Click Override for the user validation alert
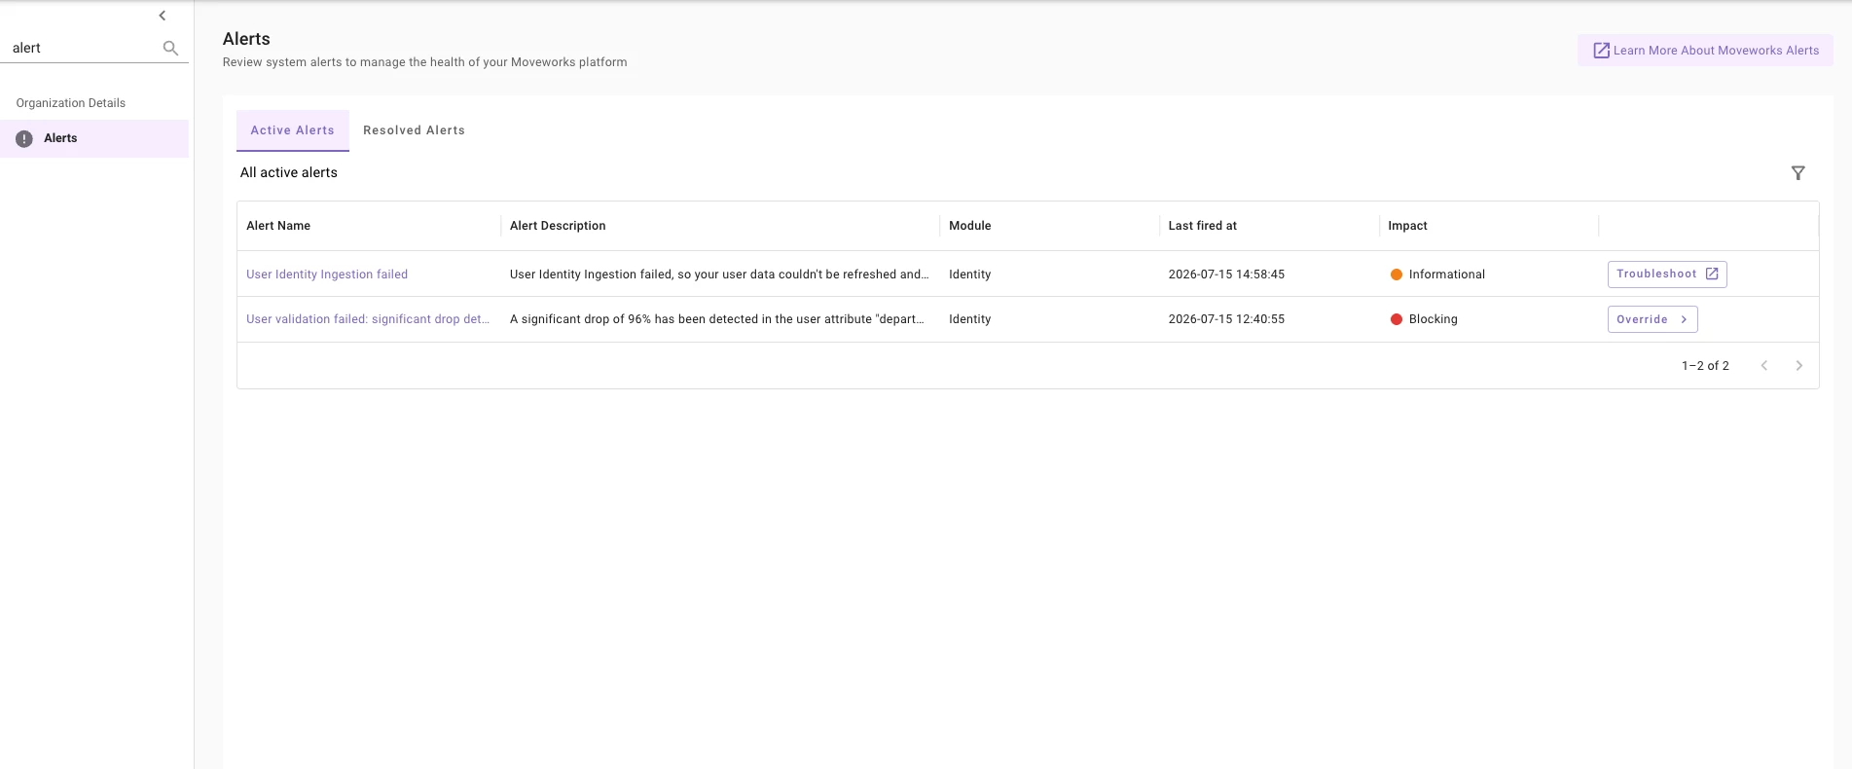 pyautogui.click(x=1652, y=319)
